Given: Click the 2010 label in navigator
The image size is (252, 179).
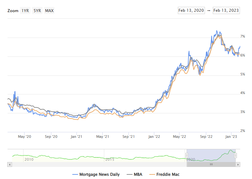Looking at the screenshot, I should 29,159.
